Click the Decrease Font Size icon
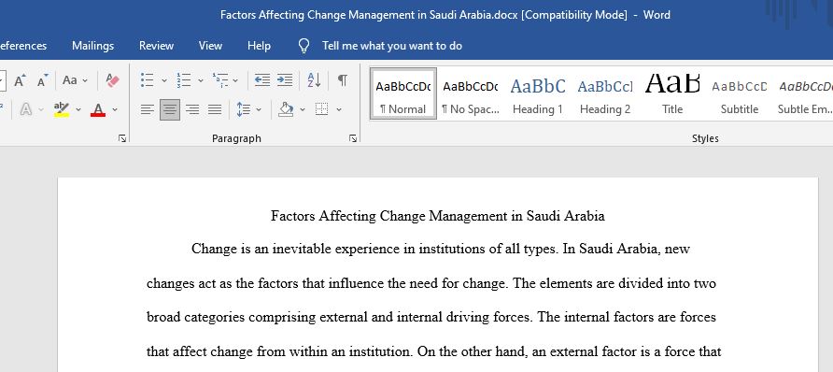This screenshot has height=372, width=833. [43, 80]
